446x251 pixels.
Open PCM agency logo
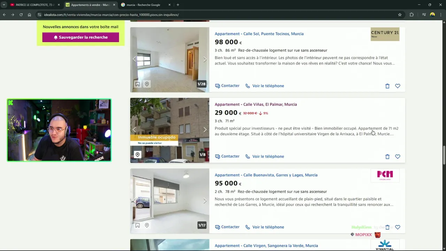pos(385,175)
